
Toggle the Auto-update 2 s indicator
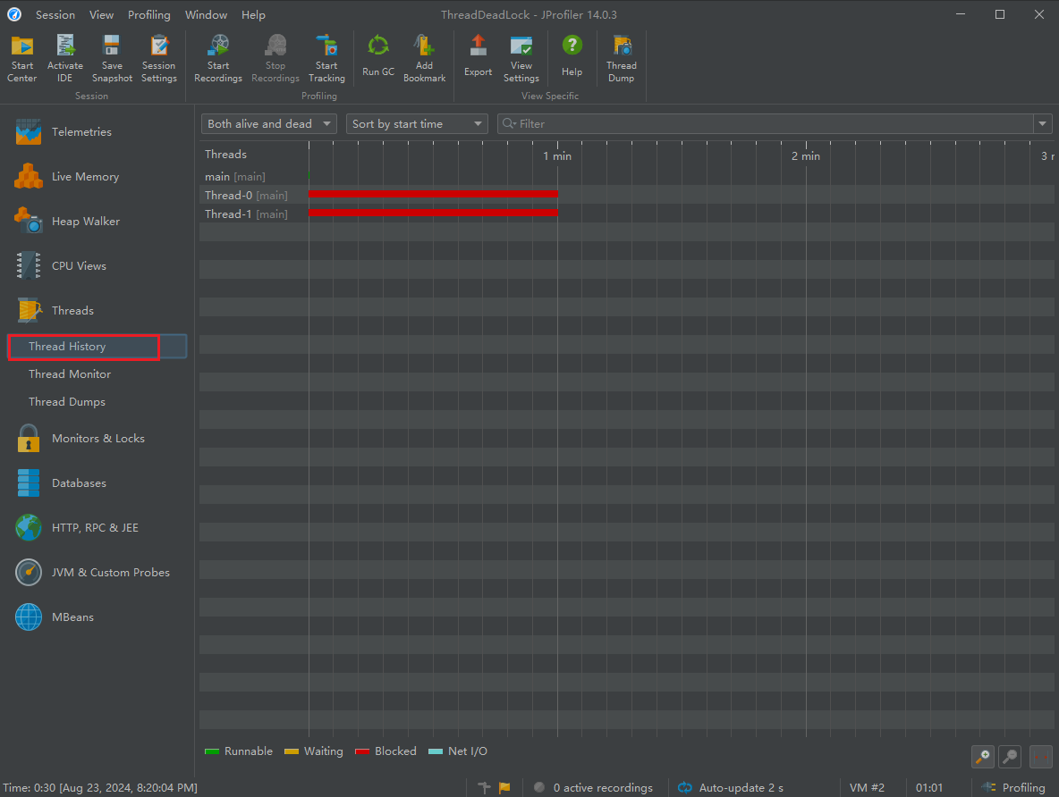click(x=731, y=787)
